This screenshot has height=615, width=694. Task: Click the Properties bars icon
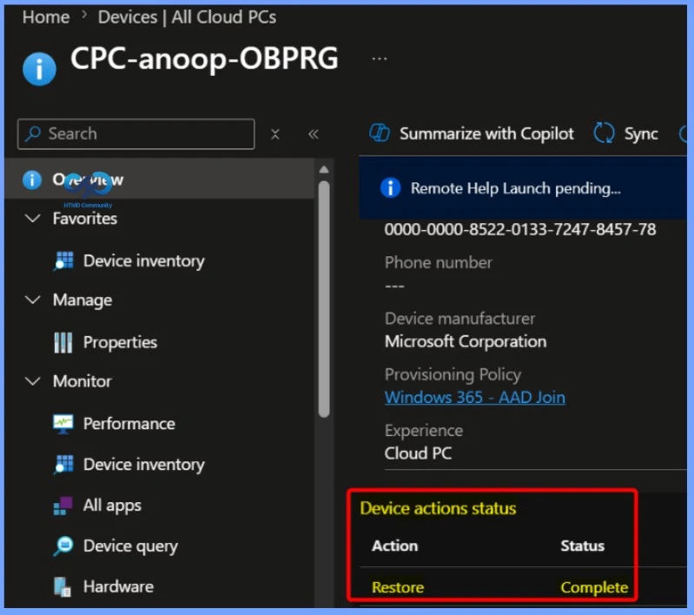[63, 343]
